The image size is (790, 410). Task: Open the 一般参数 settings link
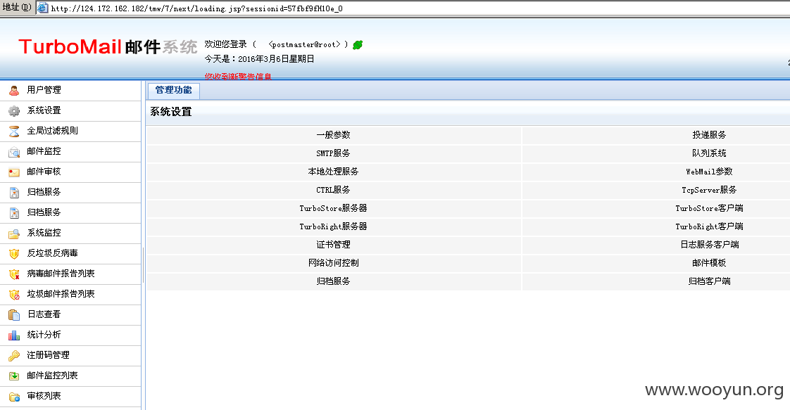[x=333, y=135]
